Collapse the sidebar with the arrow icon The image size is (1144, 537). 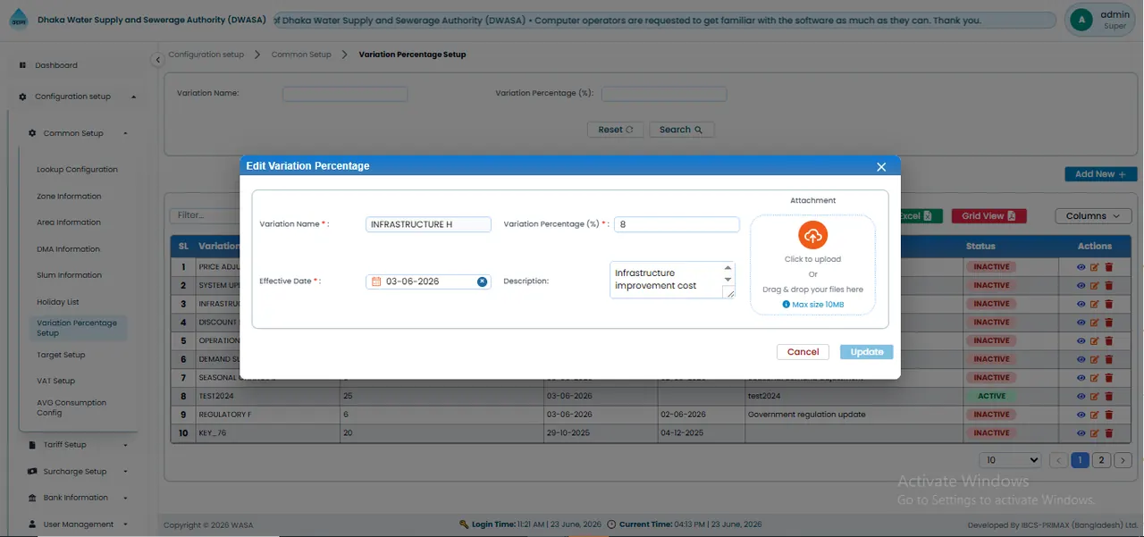tap(157, 59)
